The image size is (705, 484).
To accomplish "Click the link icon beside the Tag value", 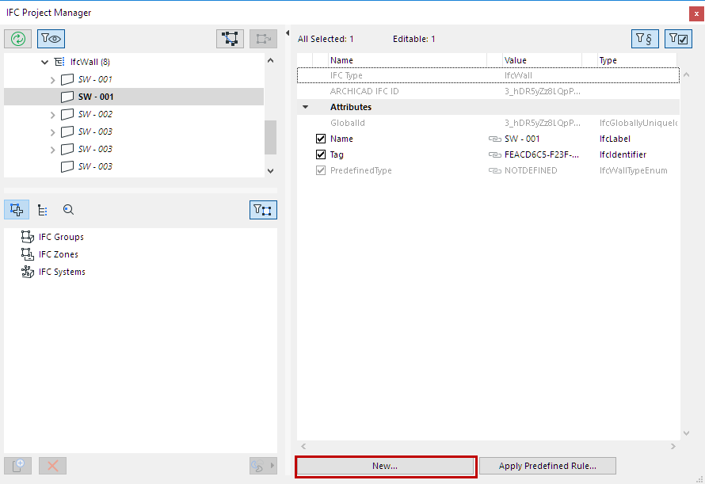I will click(494, 154).
